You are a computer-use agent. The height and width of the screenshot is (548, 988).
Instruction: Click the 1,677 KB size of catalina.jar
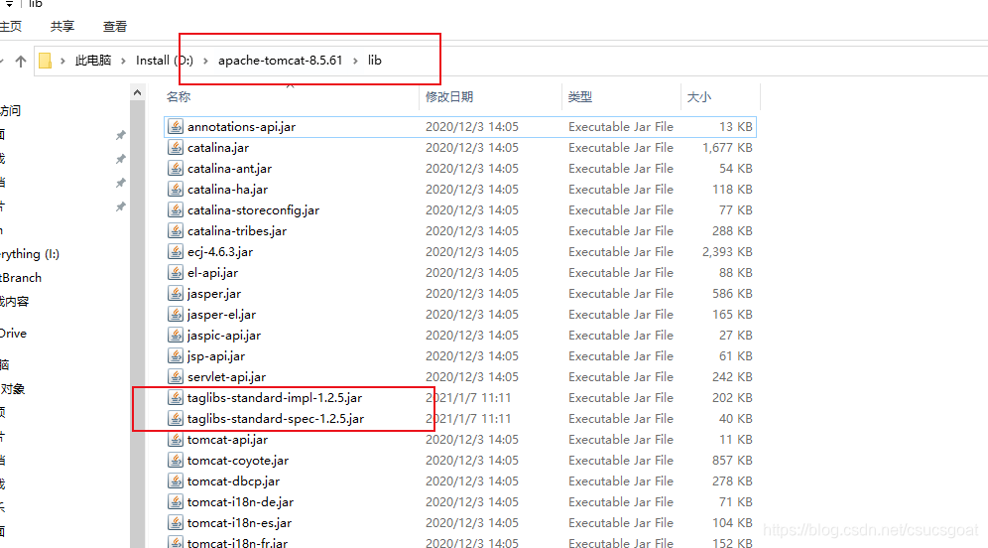pyautogui.click(x=727, y=148)
